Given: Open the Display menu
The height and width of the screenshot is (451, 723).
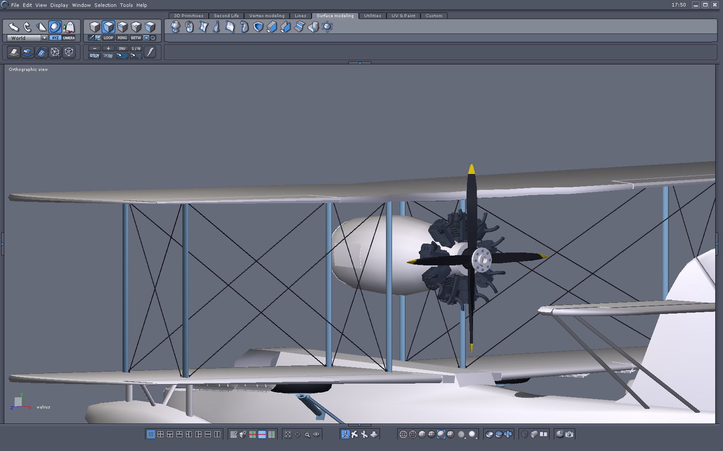Looking at the screenshot, I should coord(59,5).
